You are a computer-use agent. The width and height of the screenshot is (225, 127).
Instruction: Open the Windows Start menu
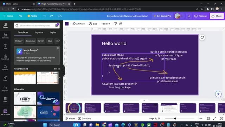tap(45, 125)
